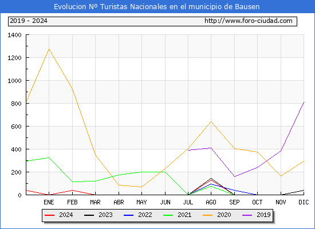Select the 2020 legend label
The height and width of the screenshot is (229, 315).
point(224,215)
